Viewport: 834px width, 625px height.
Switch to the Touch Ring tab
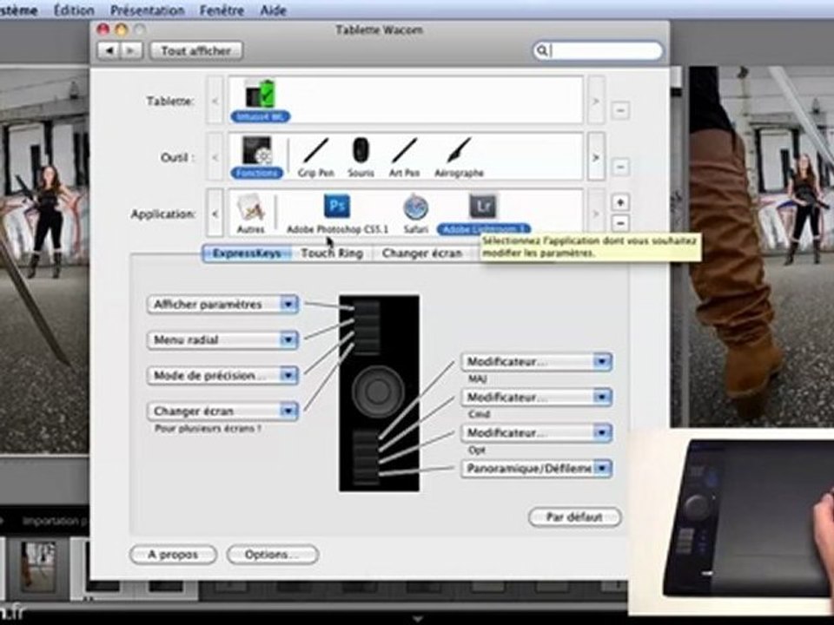tap(332, 253)
